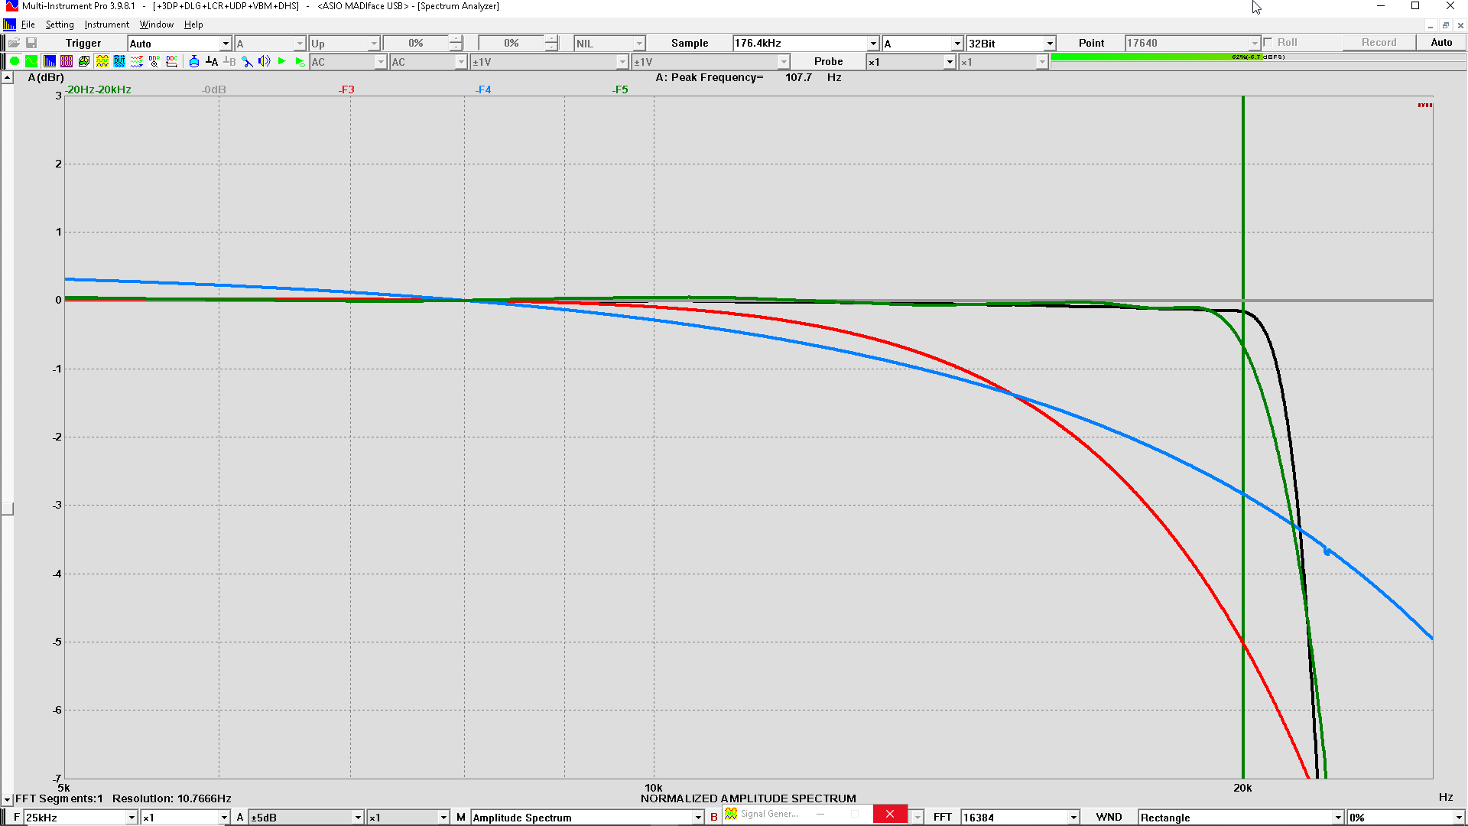
Task: Open the DDC array viewer icon
Action: (172, 61)
